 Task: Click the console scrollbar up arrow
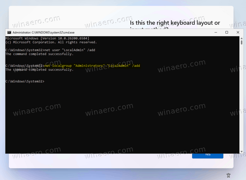pos(241,38)
